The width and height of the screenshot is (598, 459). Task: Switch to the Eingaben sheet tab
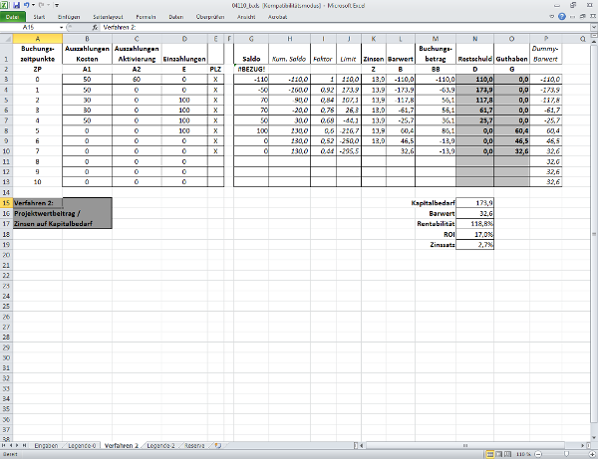46,445
